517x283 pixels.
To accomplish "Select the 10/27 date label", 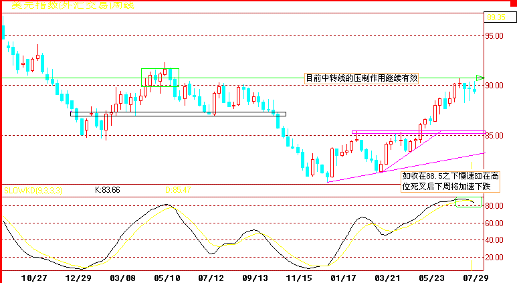I will tap(34, 278).
